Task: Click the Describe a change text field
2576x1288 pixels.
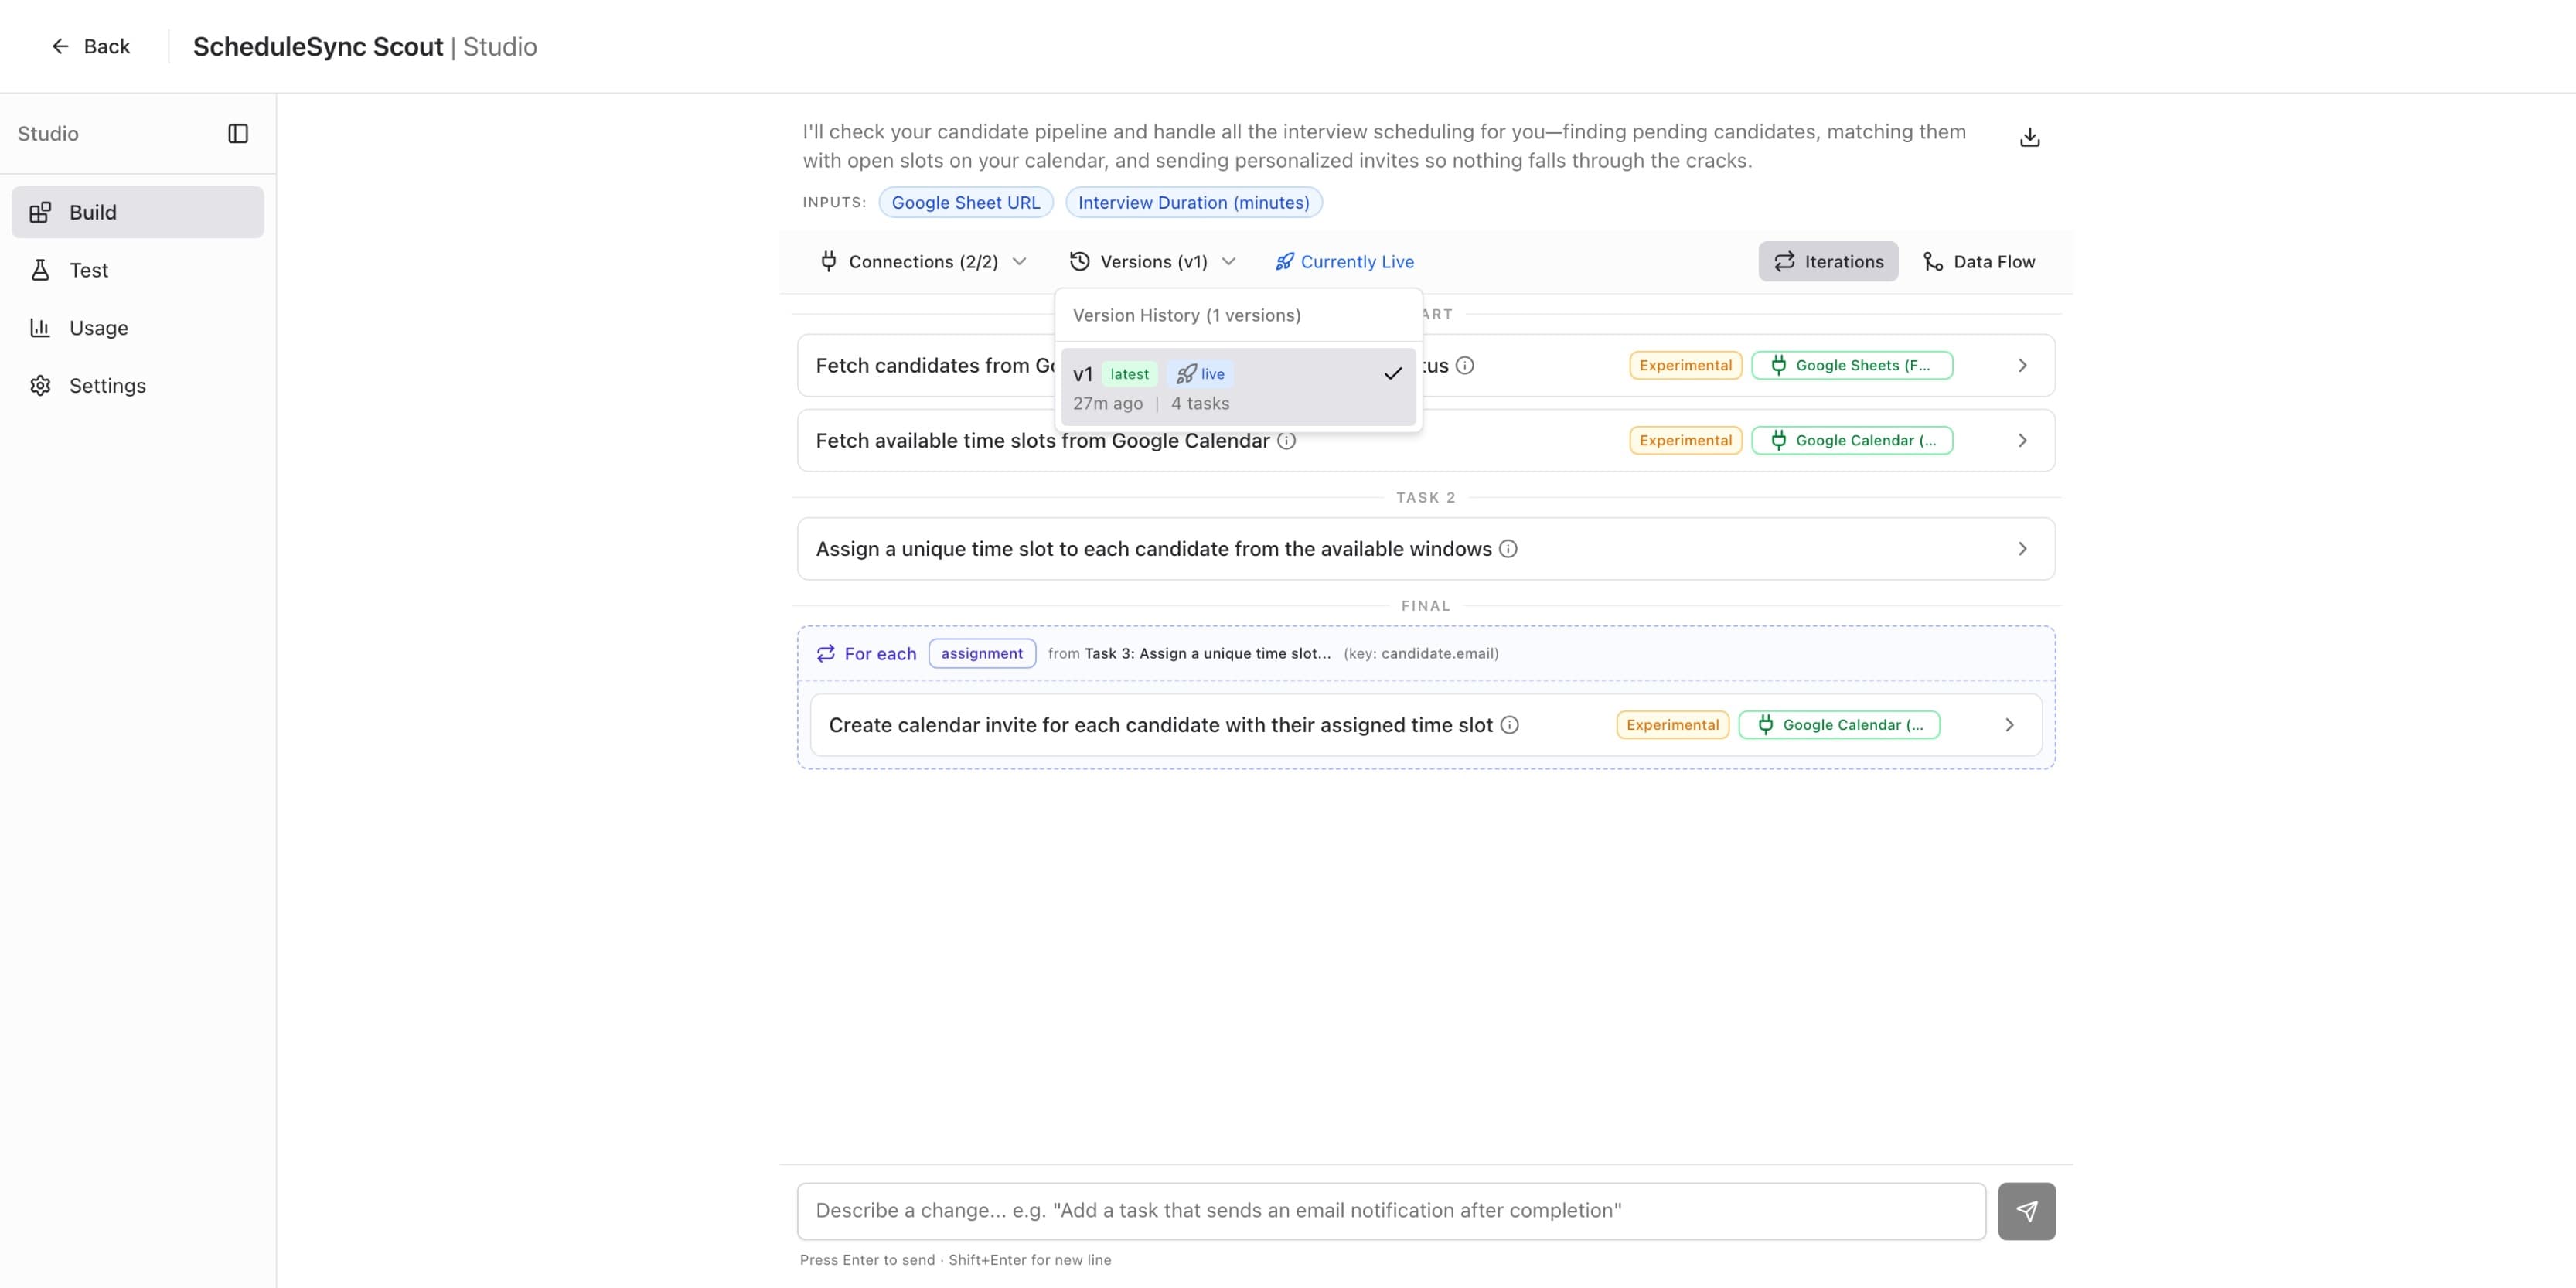Action: [1390, 1211]
